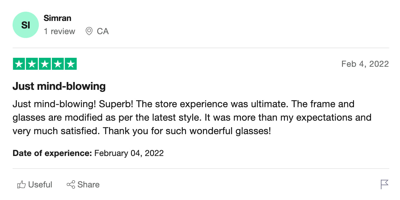400x200 pixels.
Task: Click the "Feb 4, 2022" review date
Action: pos(365,64)
